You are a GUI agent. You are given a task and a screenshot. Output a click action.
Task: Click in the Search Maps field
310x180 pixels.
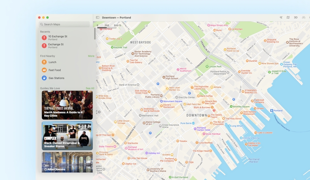tap(64, 24)
